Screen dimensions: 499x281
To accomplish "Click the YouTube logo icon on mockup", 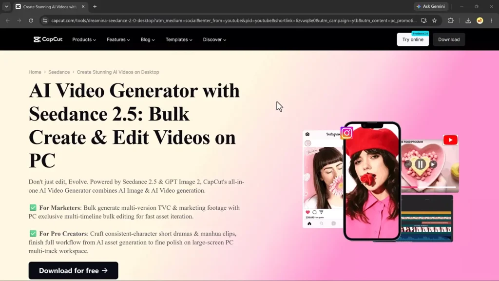I will (x=450, y=140).
